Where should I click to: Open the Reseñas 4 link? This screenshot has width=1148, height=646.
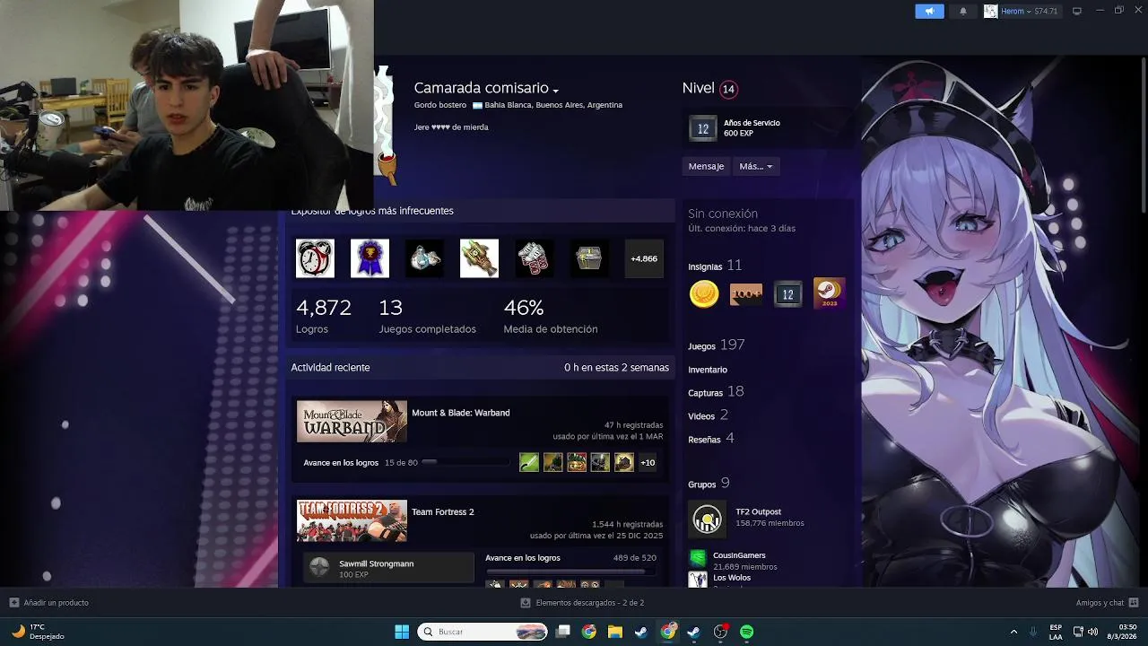(x=711, y=439)
